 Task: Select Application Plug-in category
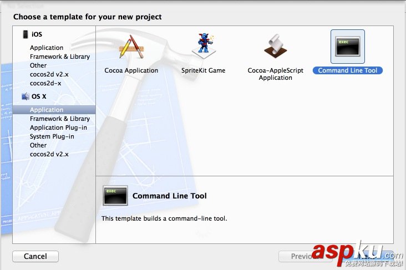pyautogui.click(x=58, y=128)
